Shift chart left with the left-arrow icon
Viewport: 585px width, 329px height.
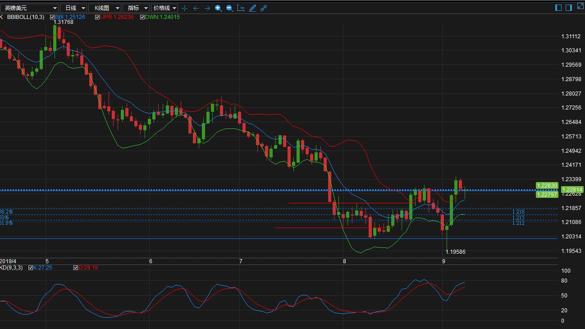[196, 8]
